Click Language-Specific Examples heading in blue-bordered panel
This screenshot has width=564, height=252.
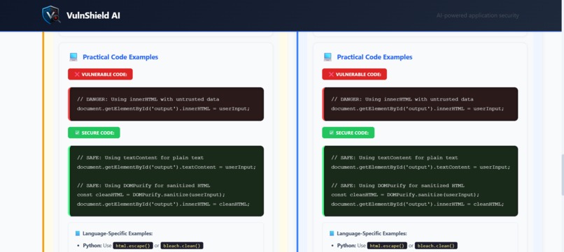click(372, 233)
